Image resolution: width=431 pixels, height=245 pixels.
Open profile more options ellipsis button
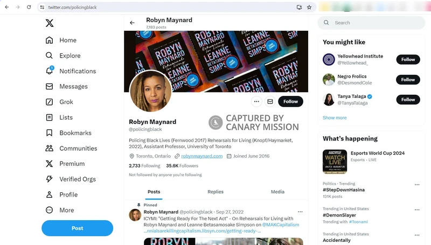point(256,101)
